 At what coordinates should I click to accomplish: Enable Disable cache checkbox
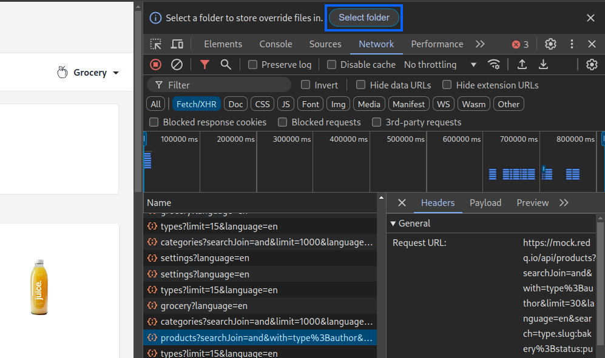[331, 64]
